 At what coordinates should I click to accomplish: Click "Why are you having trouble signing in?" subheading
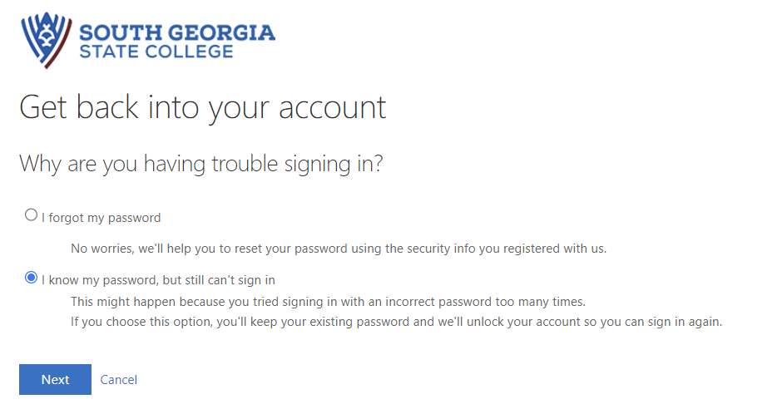(200, 163)
